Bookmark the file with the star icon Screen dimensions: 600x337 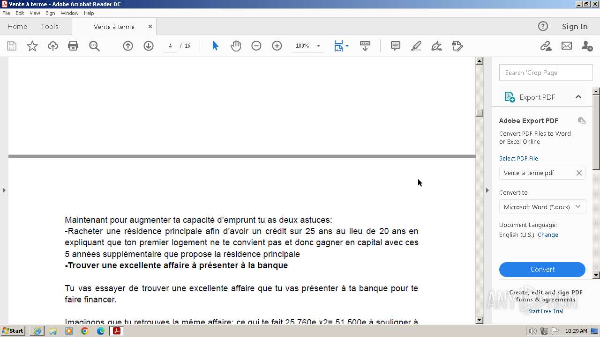click(x=32, y=46)
